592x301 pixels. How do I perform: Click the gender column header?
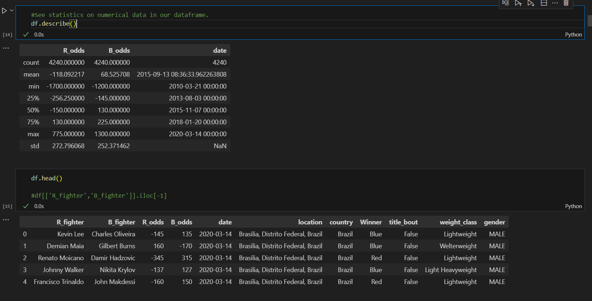[x=495, y=222]
